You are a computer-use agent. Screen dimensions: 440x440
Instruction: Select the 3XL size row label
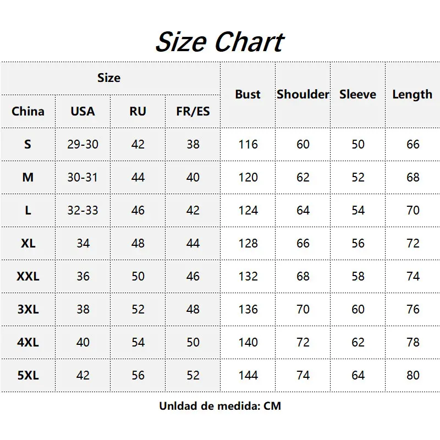(28, 309)
